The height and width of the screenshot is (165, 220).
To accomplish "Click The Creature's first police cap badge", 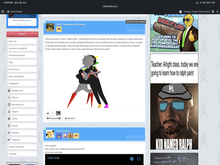I will coord(59,136).
